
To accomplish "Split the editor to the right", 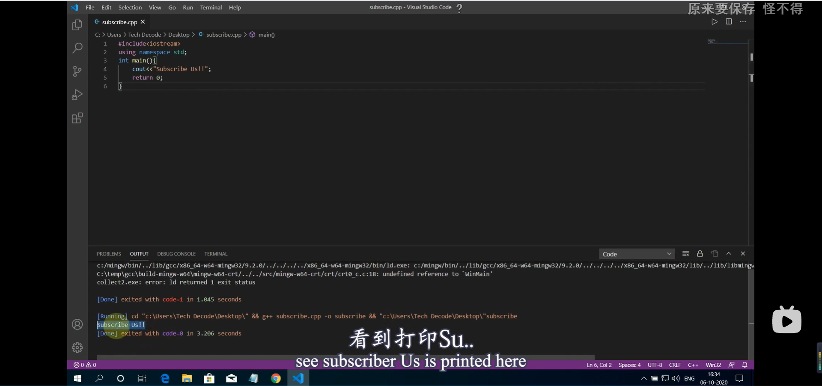I will pos(729,21).
